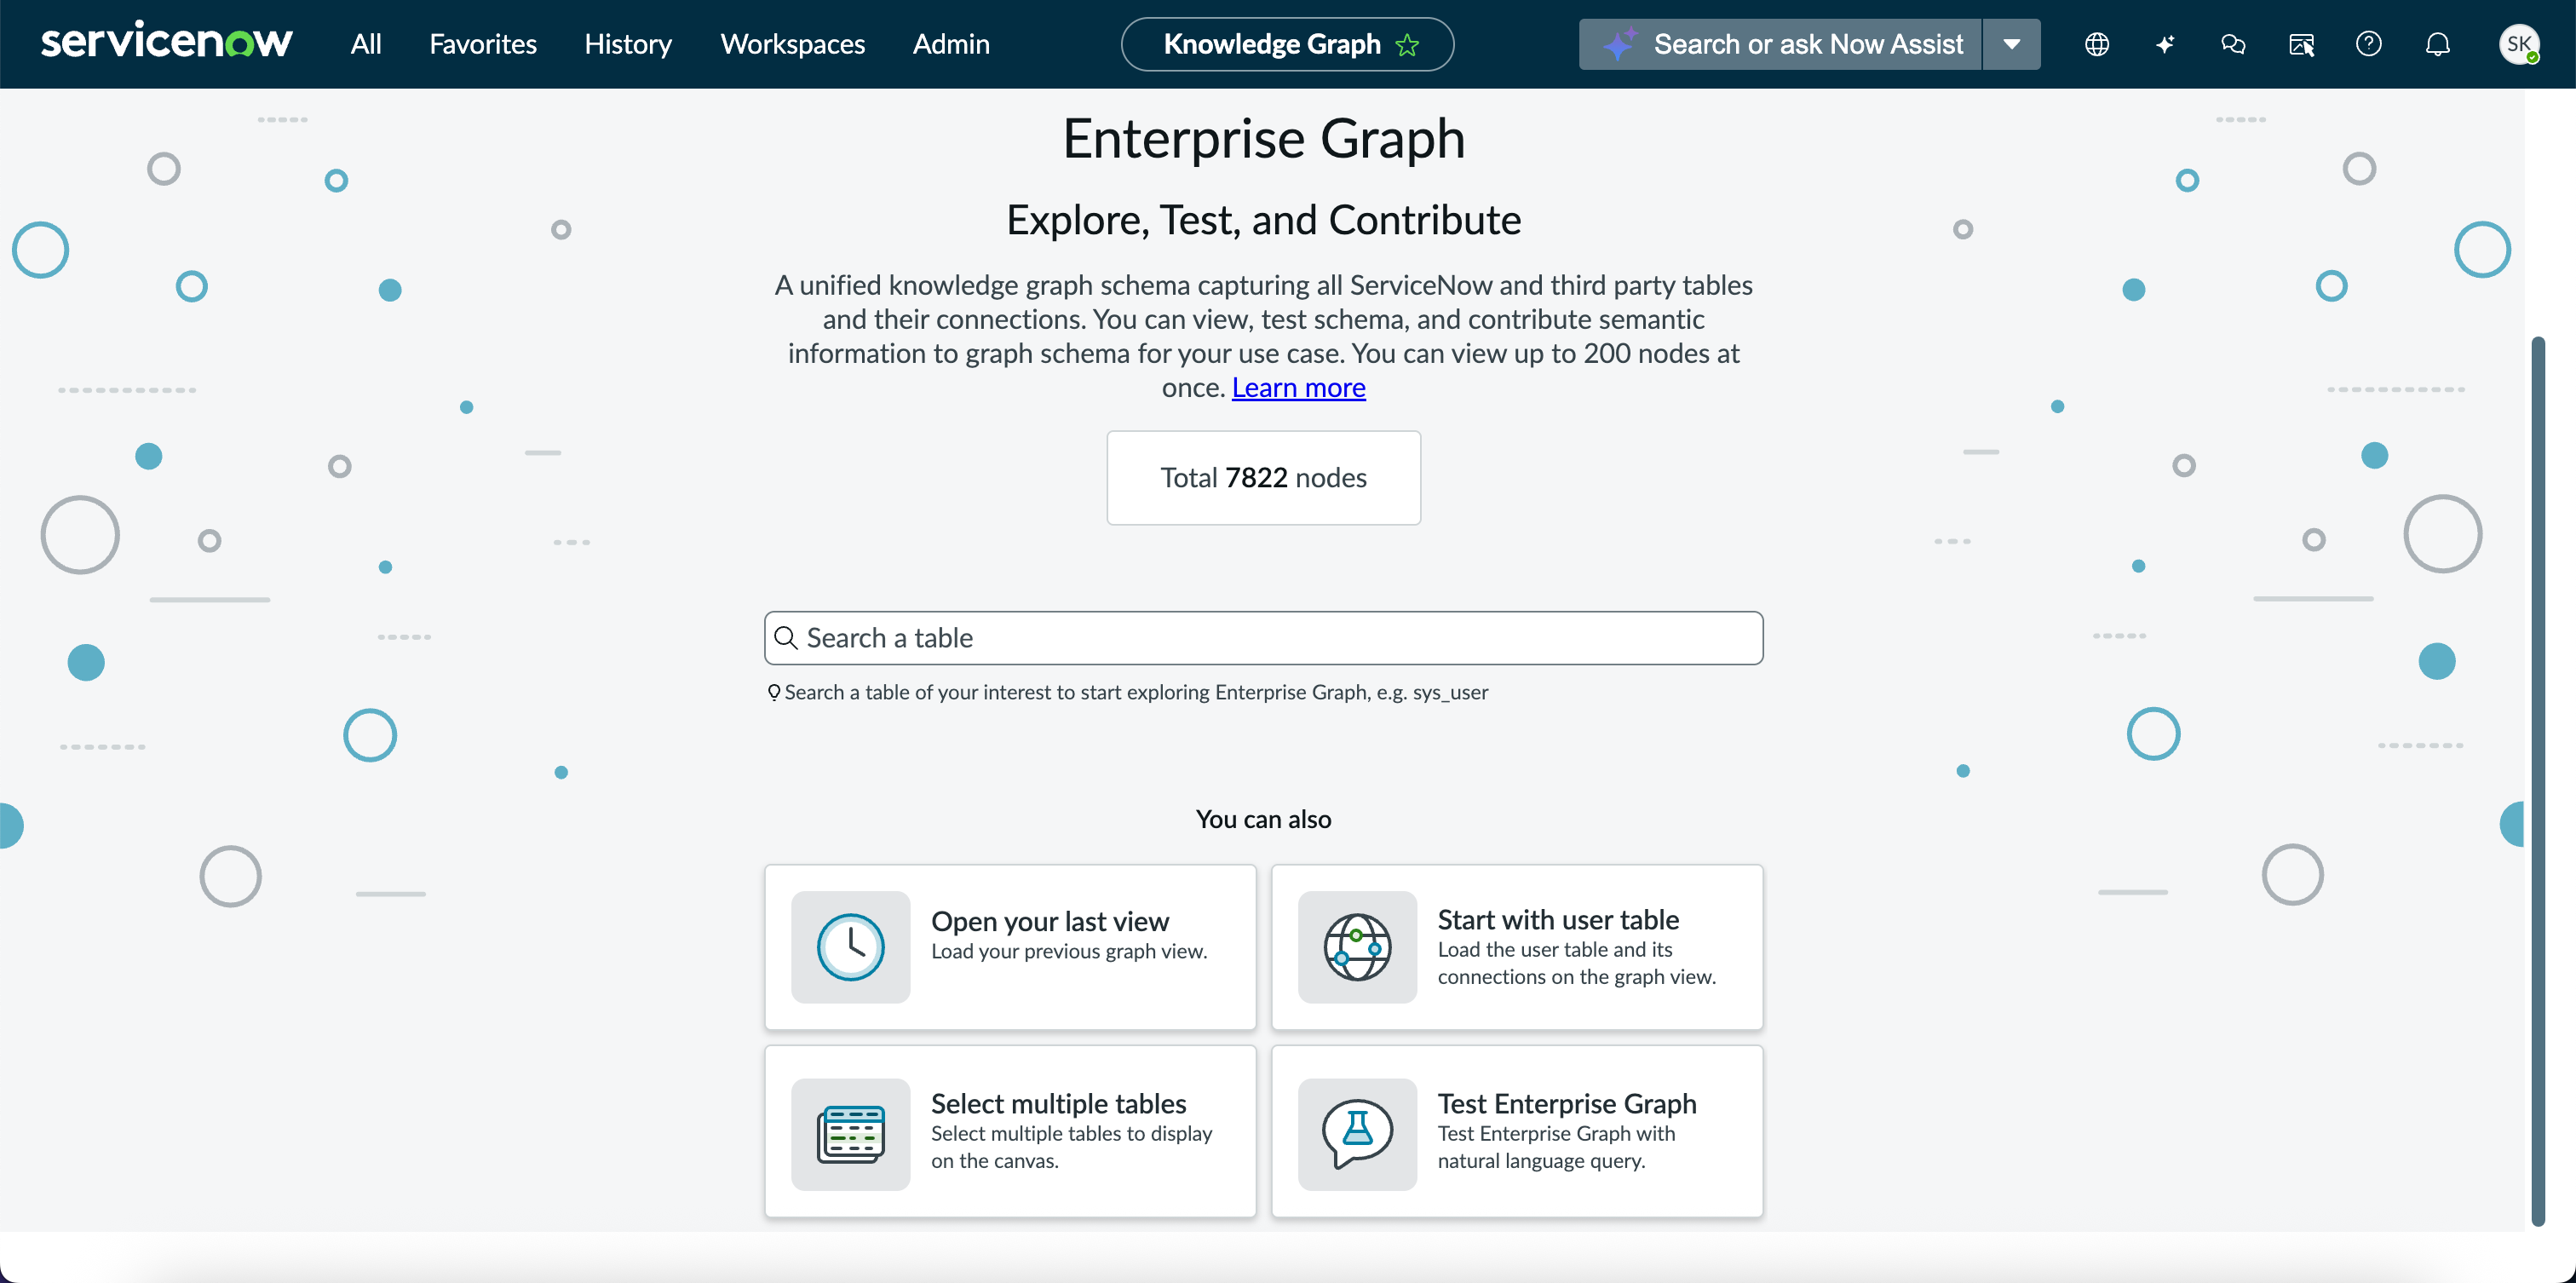2576x1283 pixels.
Task: Click the Knowledge Graph title pill
Action: pos(1287,44)
